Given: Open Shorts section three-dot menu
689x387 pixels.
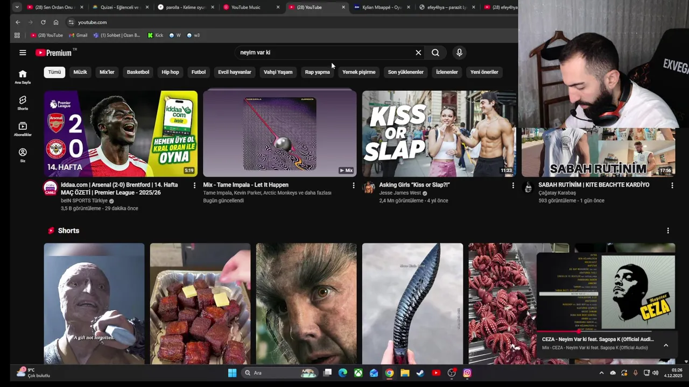Looking at the screenshot, I should [668, 231].
